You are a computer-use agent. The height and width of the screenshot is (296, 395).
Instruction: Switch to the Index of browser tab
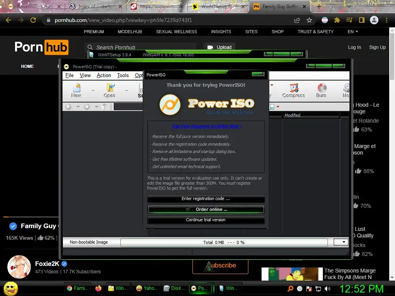click(95, 7)
